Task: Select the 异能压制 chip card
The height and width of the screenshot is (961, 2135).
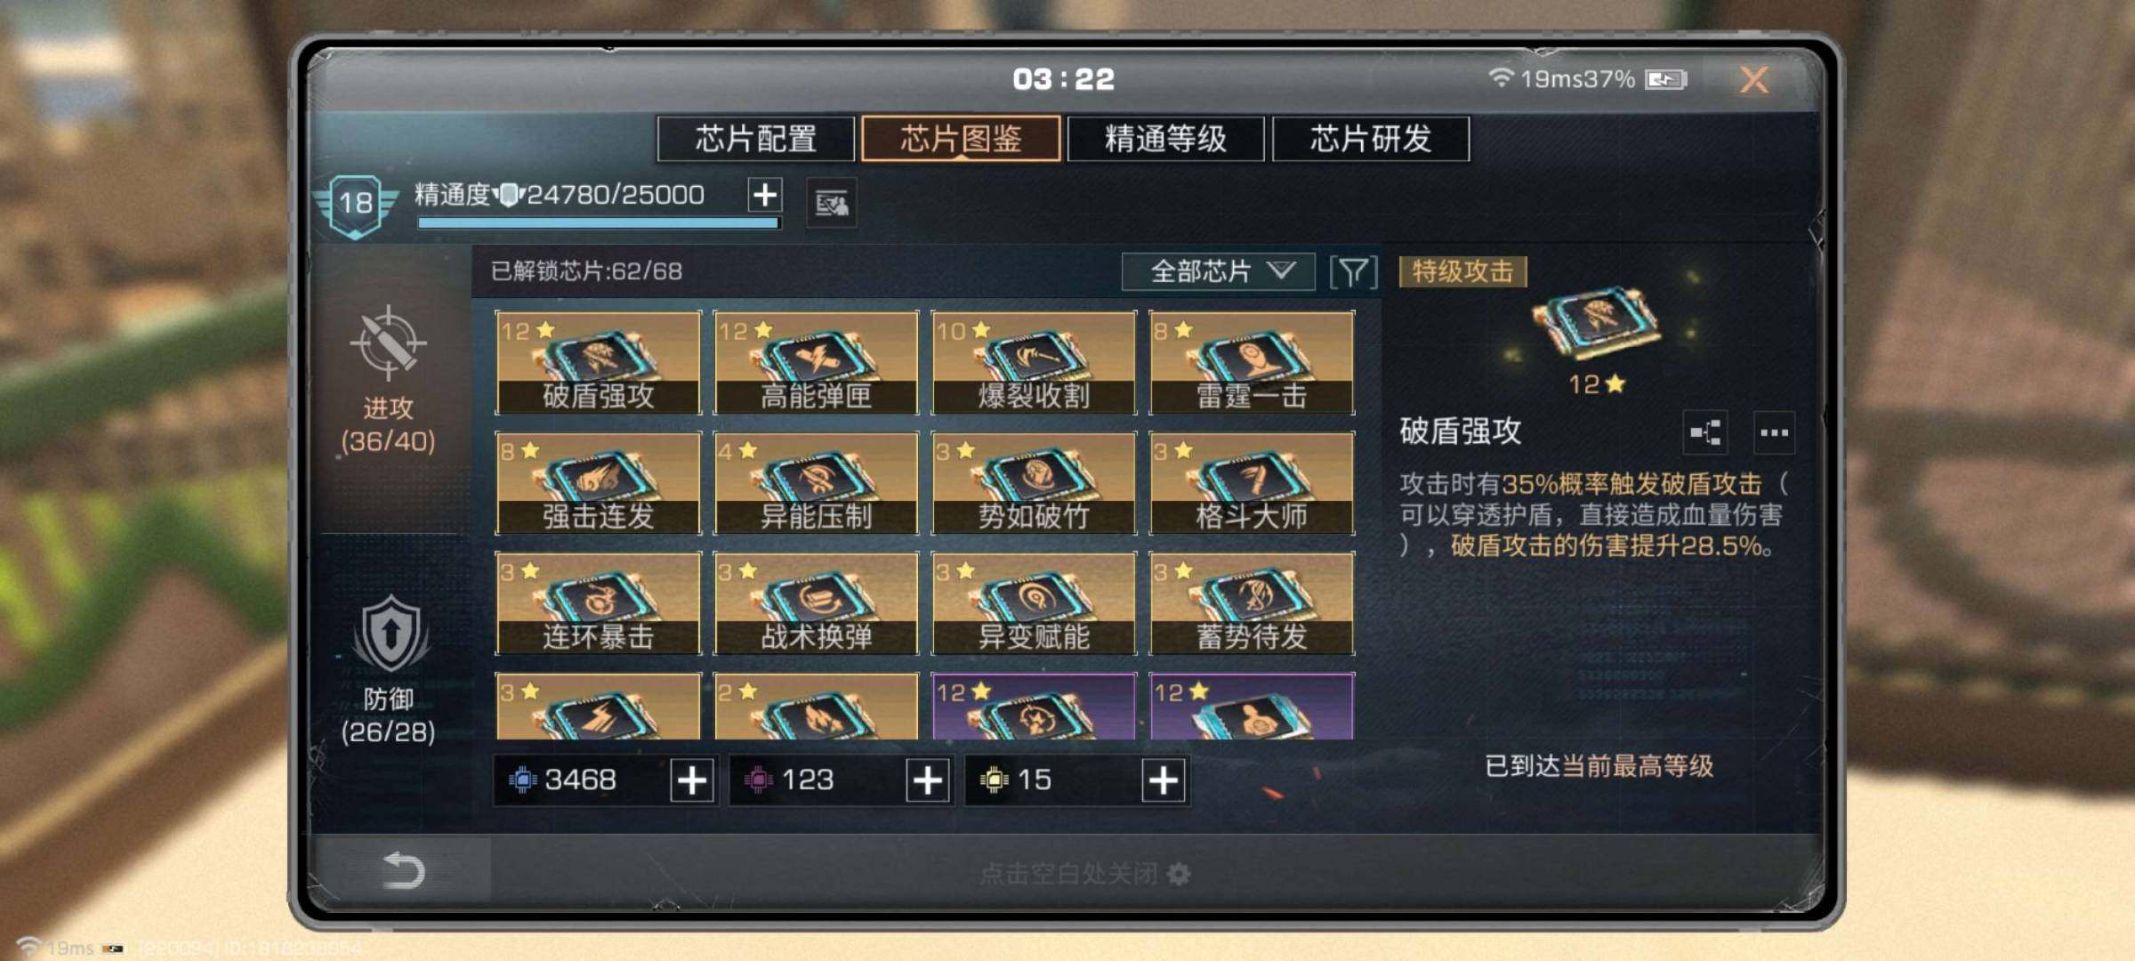Action: [x=816, y=483]
